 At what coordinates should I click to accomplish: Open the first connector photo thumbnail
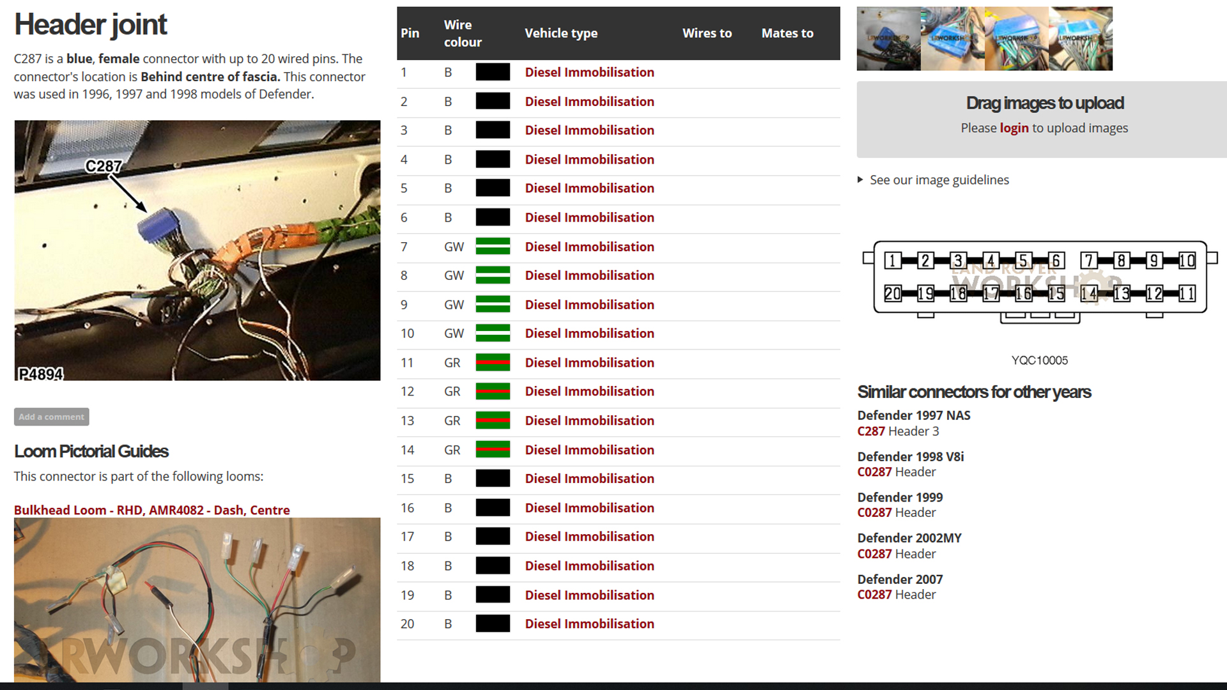(888, 38)
